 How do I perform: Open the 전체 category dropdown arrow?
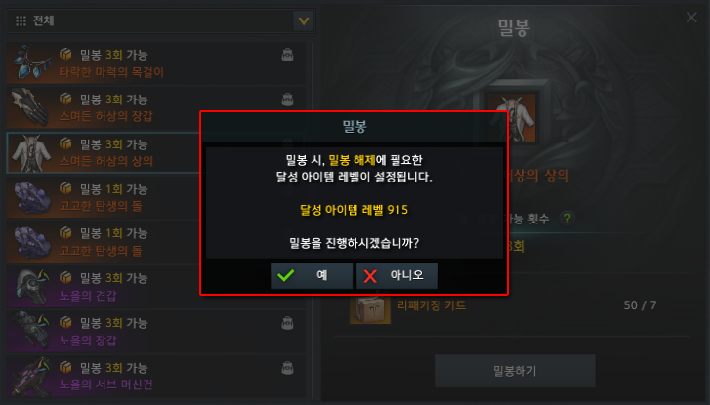tap(304, 20)
